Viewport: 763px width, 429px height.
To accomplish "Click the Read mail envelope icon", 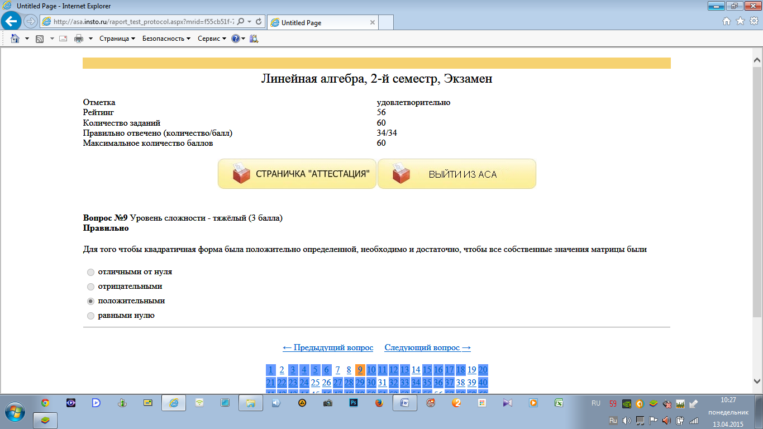I will pyautogui.click(x=63, y=39).
